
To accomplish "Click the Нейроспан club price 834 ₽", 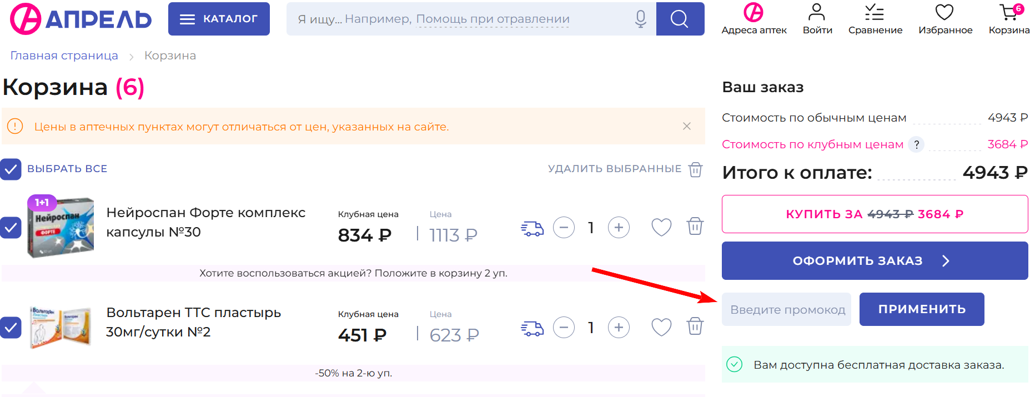I will 365,235.
